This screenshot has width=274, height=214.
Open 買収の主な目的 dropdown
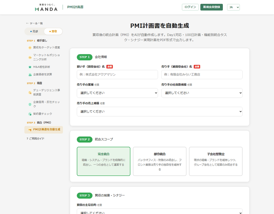pyautogui.click(x=160, y=211)
